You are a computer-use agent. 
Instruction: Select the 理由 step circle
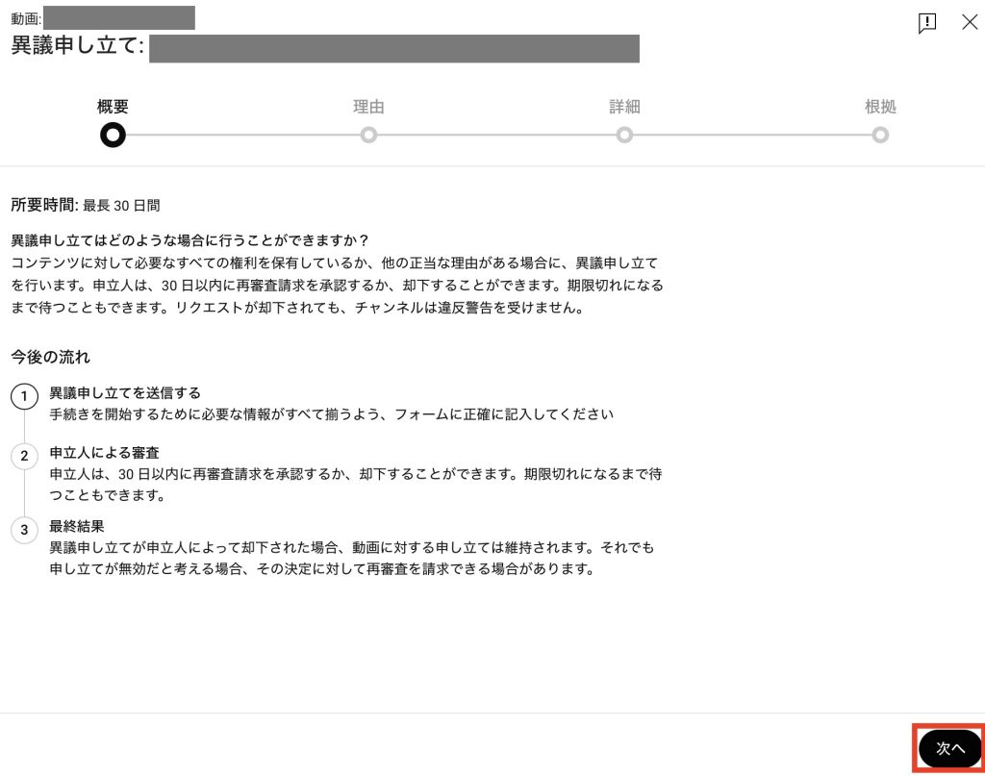pyautogui.click(x=368, y=135)
